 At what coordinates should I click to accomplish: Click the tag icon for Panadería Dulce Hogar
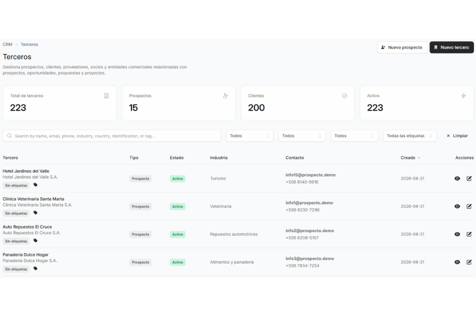(35, 269)
